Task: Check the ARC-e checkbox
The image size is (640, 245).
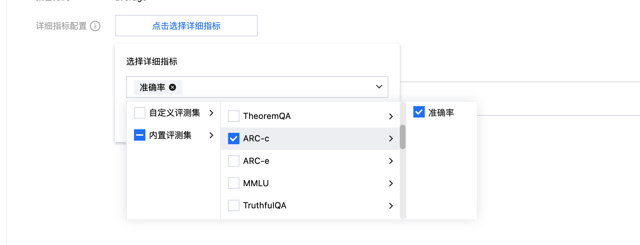Action: pyautogui.click(x=234, y=161)
